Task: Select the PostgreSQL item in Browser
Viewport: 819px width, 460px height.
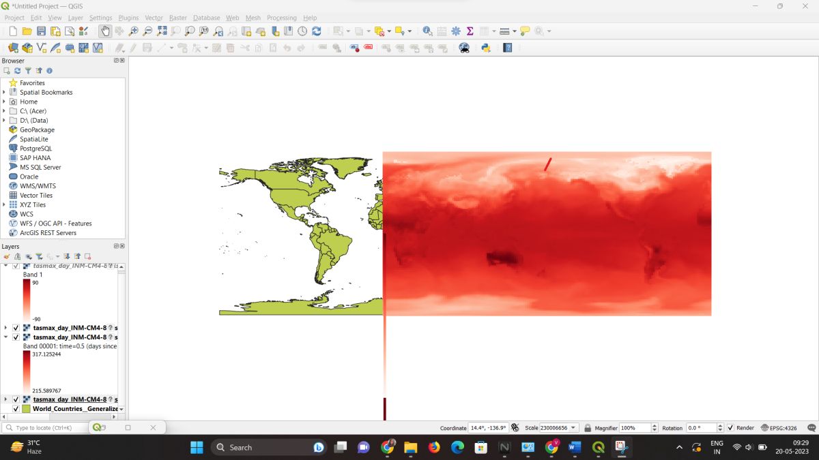Action: (35, 149)
